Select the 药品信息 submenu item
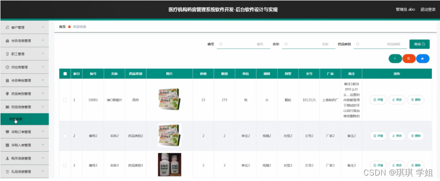 click(x=25, y=119)
